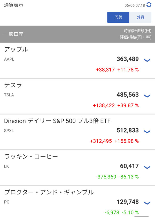
Task: Expand the ラッキン・コーヒー LK row chevron
Action: pyautogui.click(x=147, y=167)
